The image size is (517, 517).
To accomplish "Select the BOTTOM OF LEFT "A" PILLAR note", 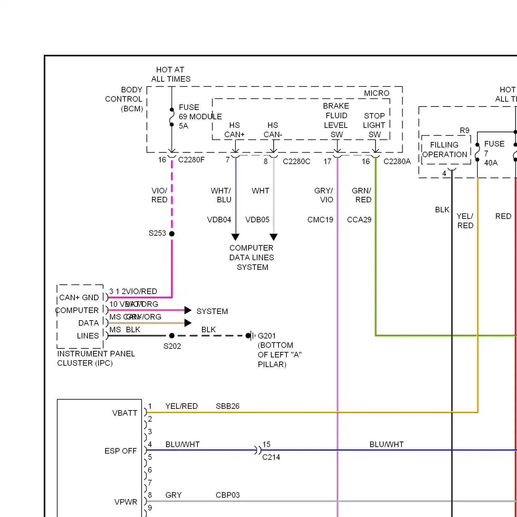I will [x=280, y=355].
